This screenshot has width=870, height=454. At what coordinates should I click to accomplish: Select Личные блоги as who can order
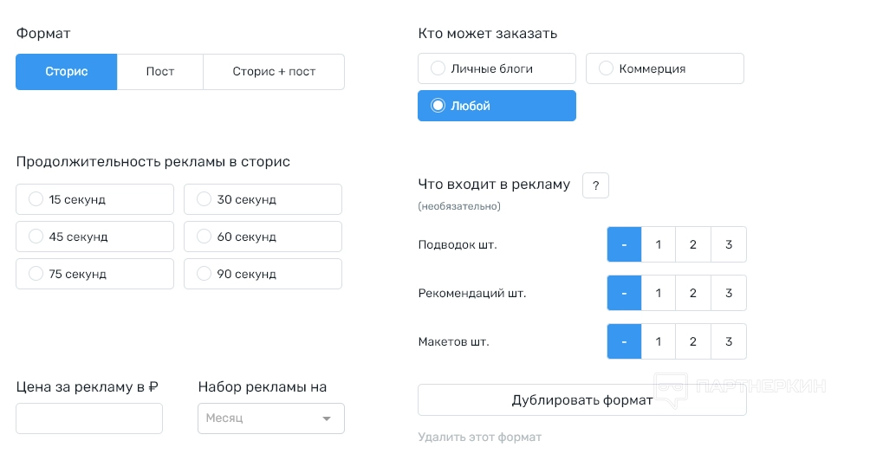[438, 68]
